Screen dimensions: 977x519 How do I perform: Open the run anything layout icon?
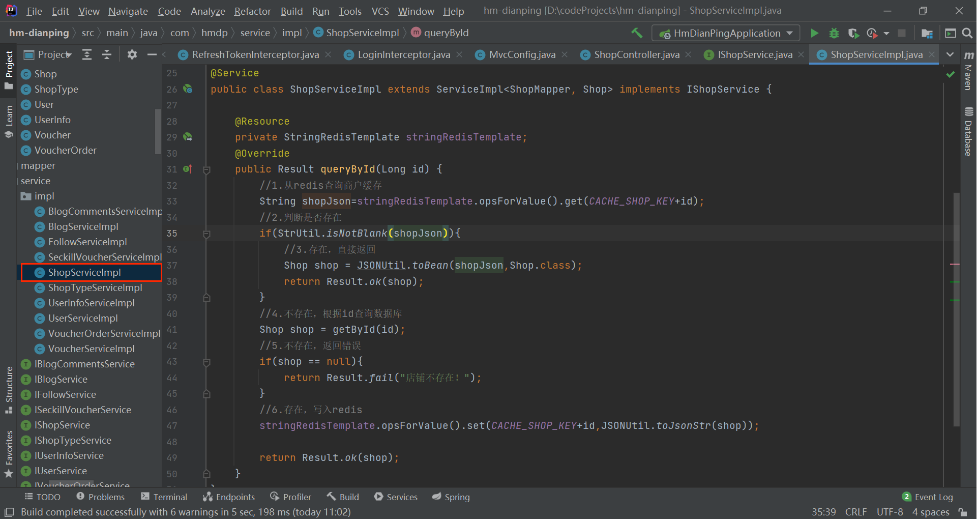(950, 33)
